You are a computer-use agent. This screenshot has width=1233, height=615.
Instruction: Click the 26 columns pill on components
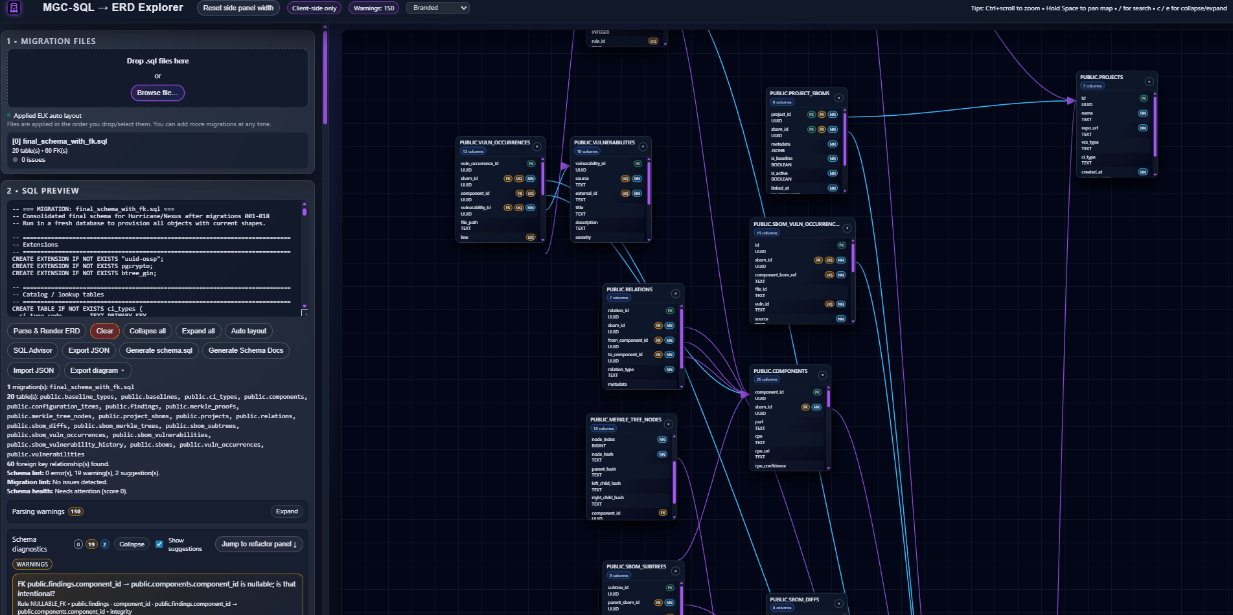[767, 379]
